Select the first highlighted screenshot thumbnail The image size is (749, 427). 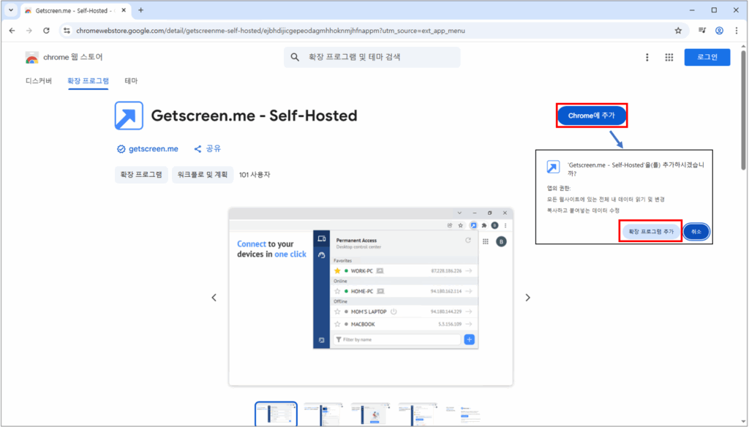click(276, 414)
